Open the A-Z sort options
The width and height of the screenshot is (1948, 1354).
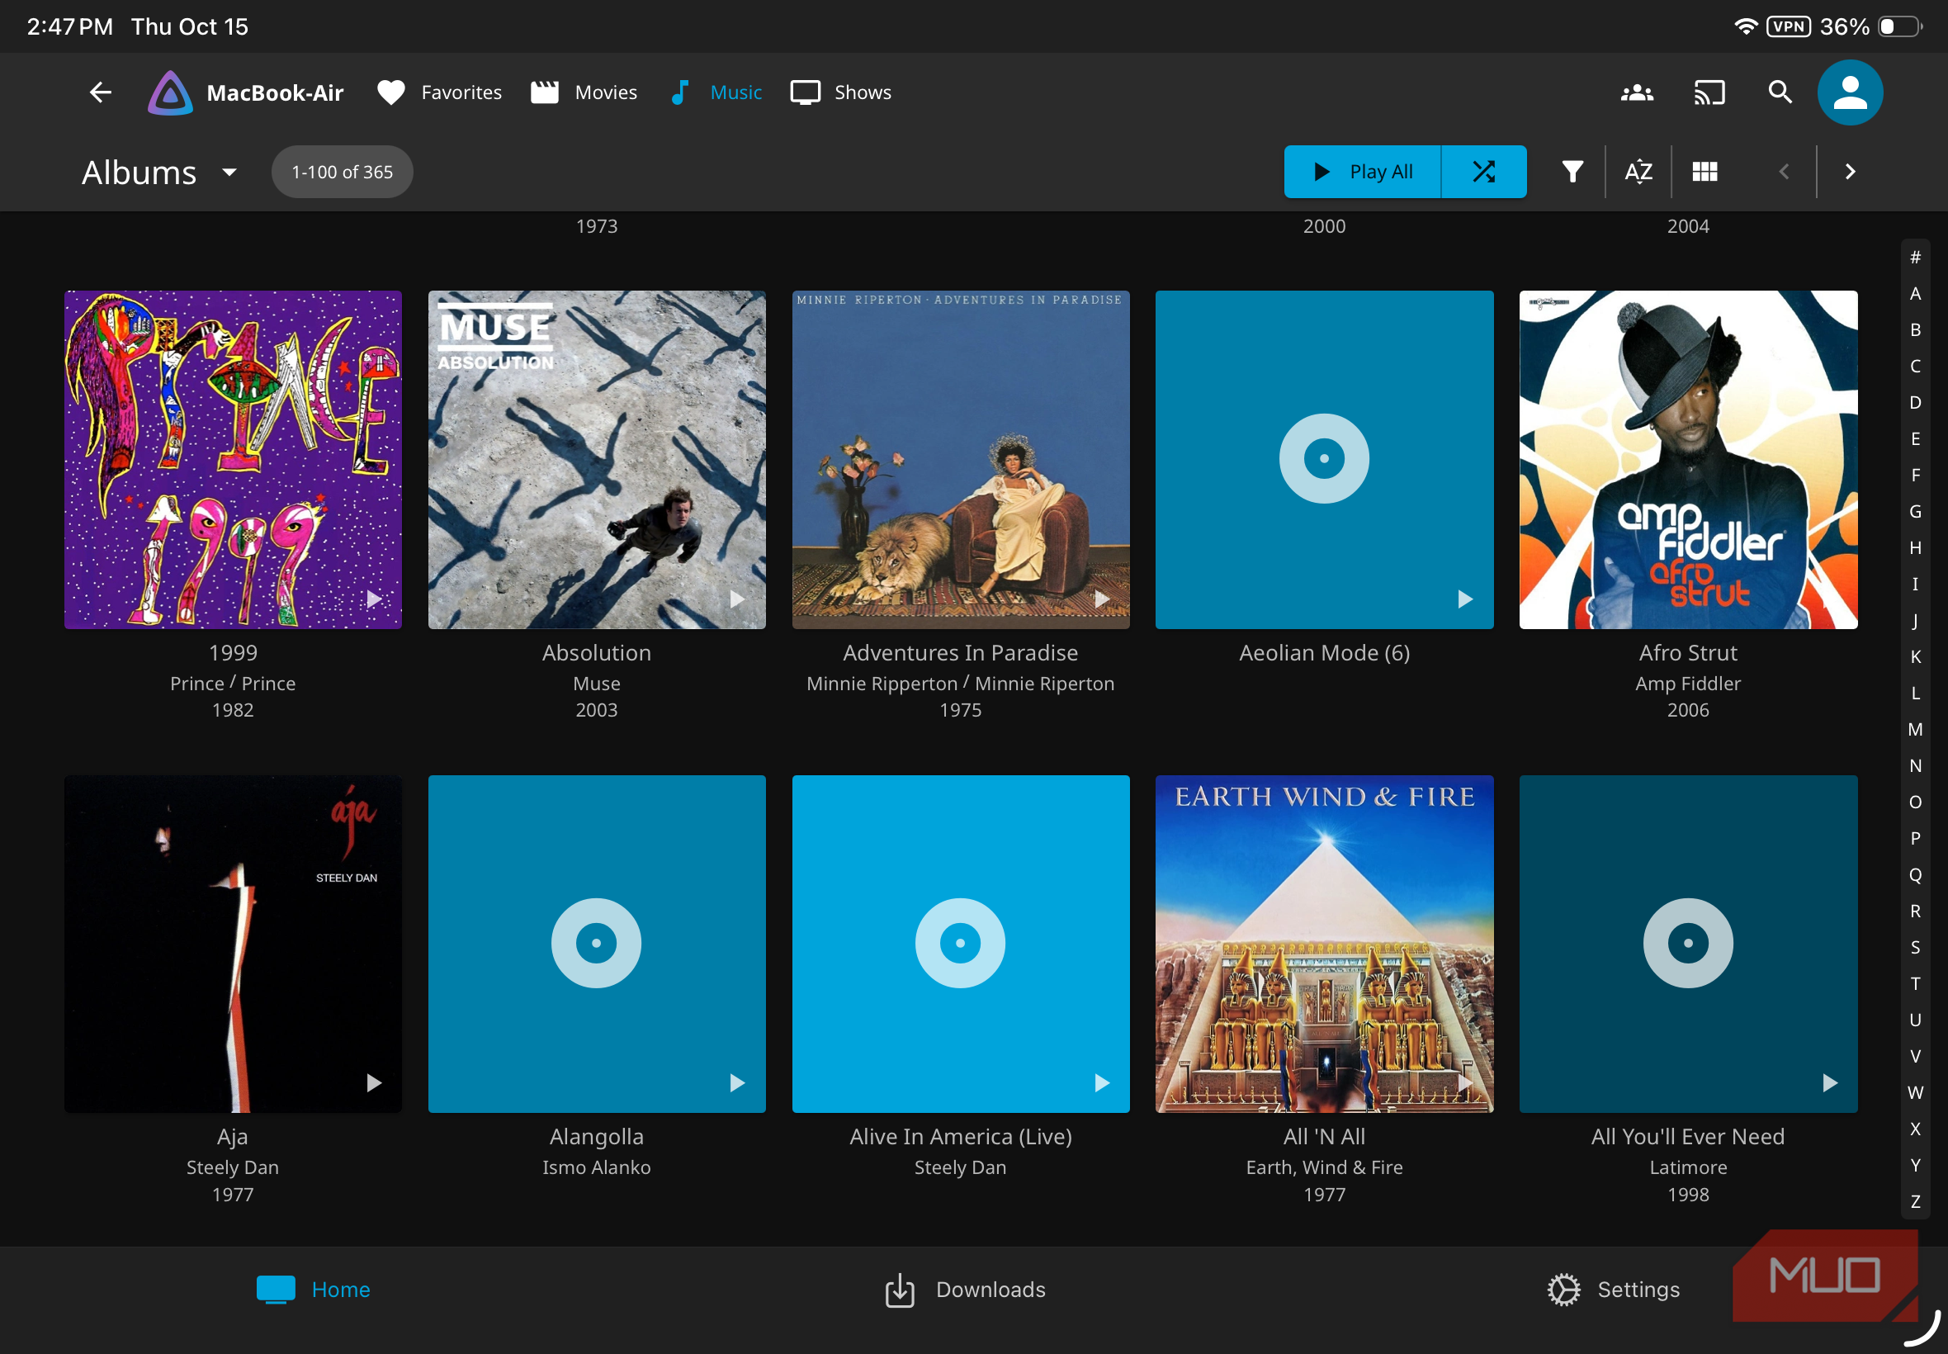(x=1638, y=173)
